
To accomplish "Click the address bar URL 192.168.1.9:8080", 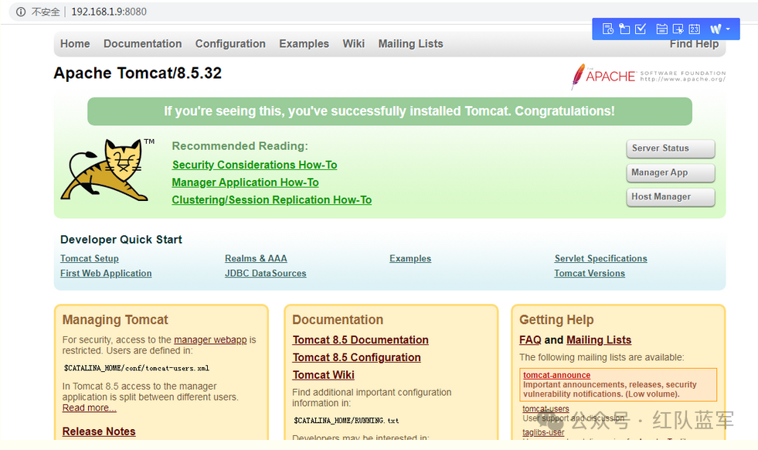I will click(109, 12).
